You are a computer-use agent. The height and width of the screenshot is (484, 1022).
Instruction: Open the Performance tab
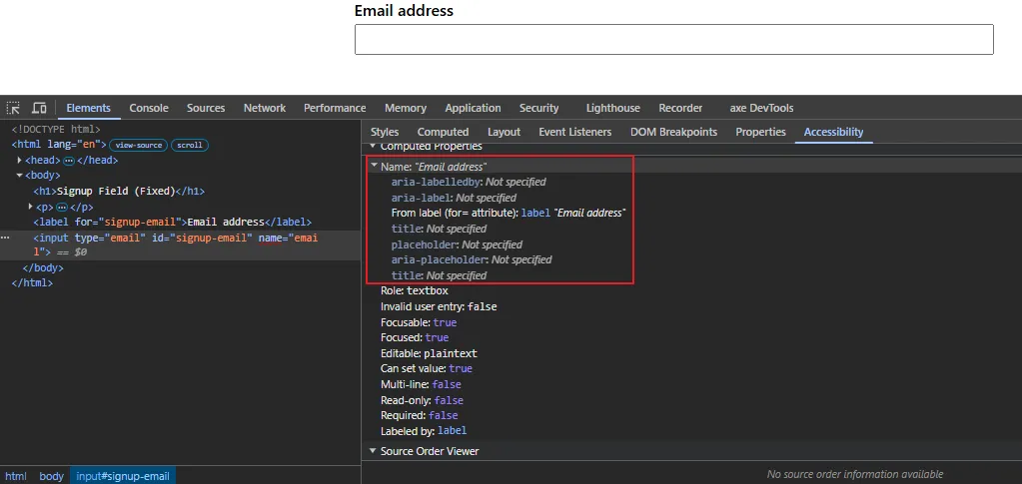(x=335, y=108)
